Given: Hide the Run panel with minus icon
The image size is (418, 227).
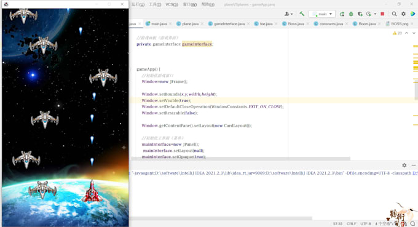Looking at the screenshot, I should [x=414, y=165].
